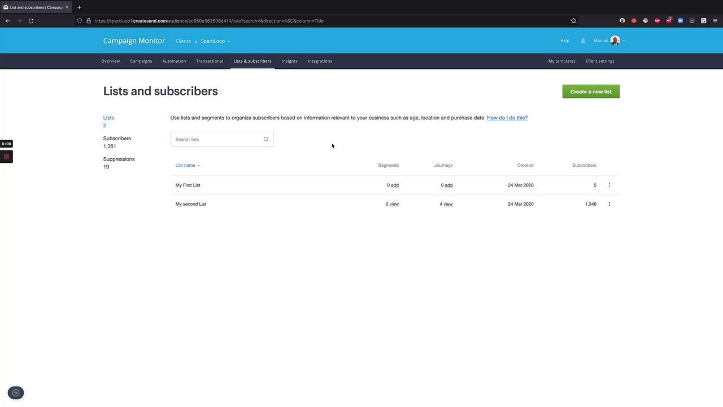Click the Created column header
The height and width of the screenshot is (407, 723).
tap(525, 166)
